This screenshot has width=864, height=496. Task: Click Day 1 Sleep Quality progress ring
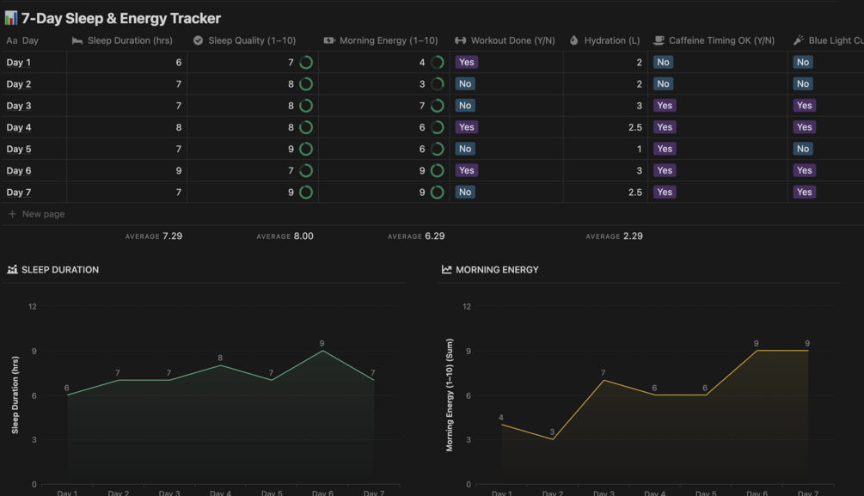tap(306, 62)
